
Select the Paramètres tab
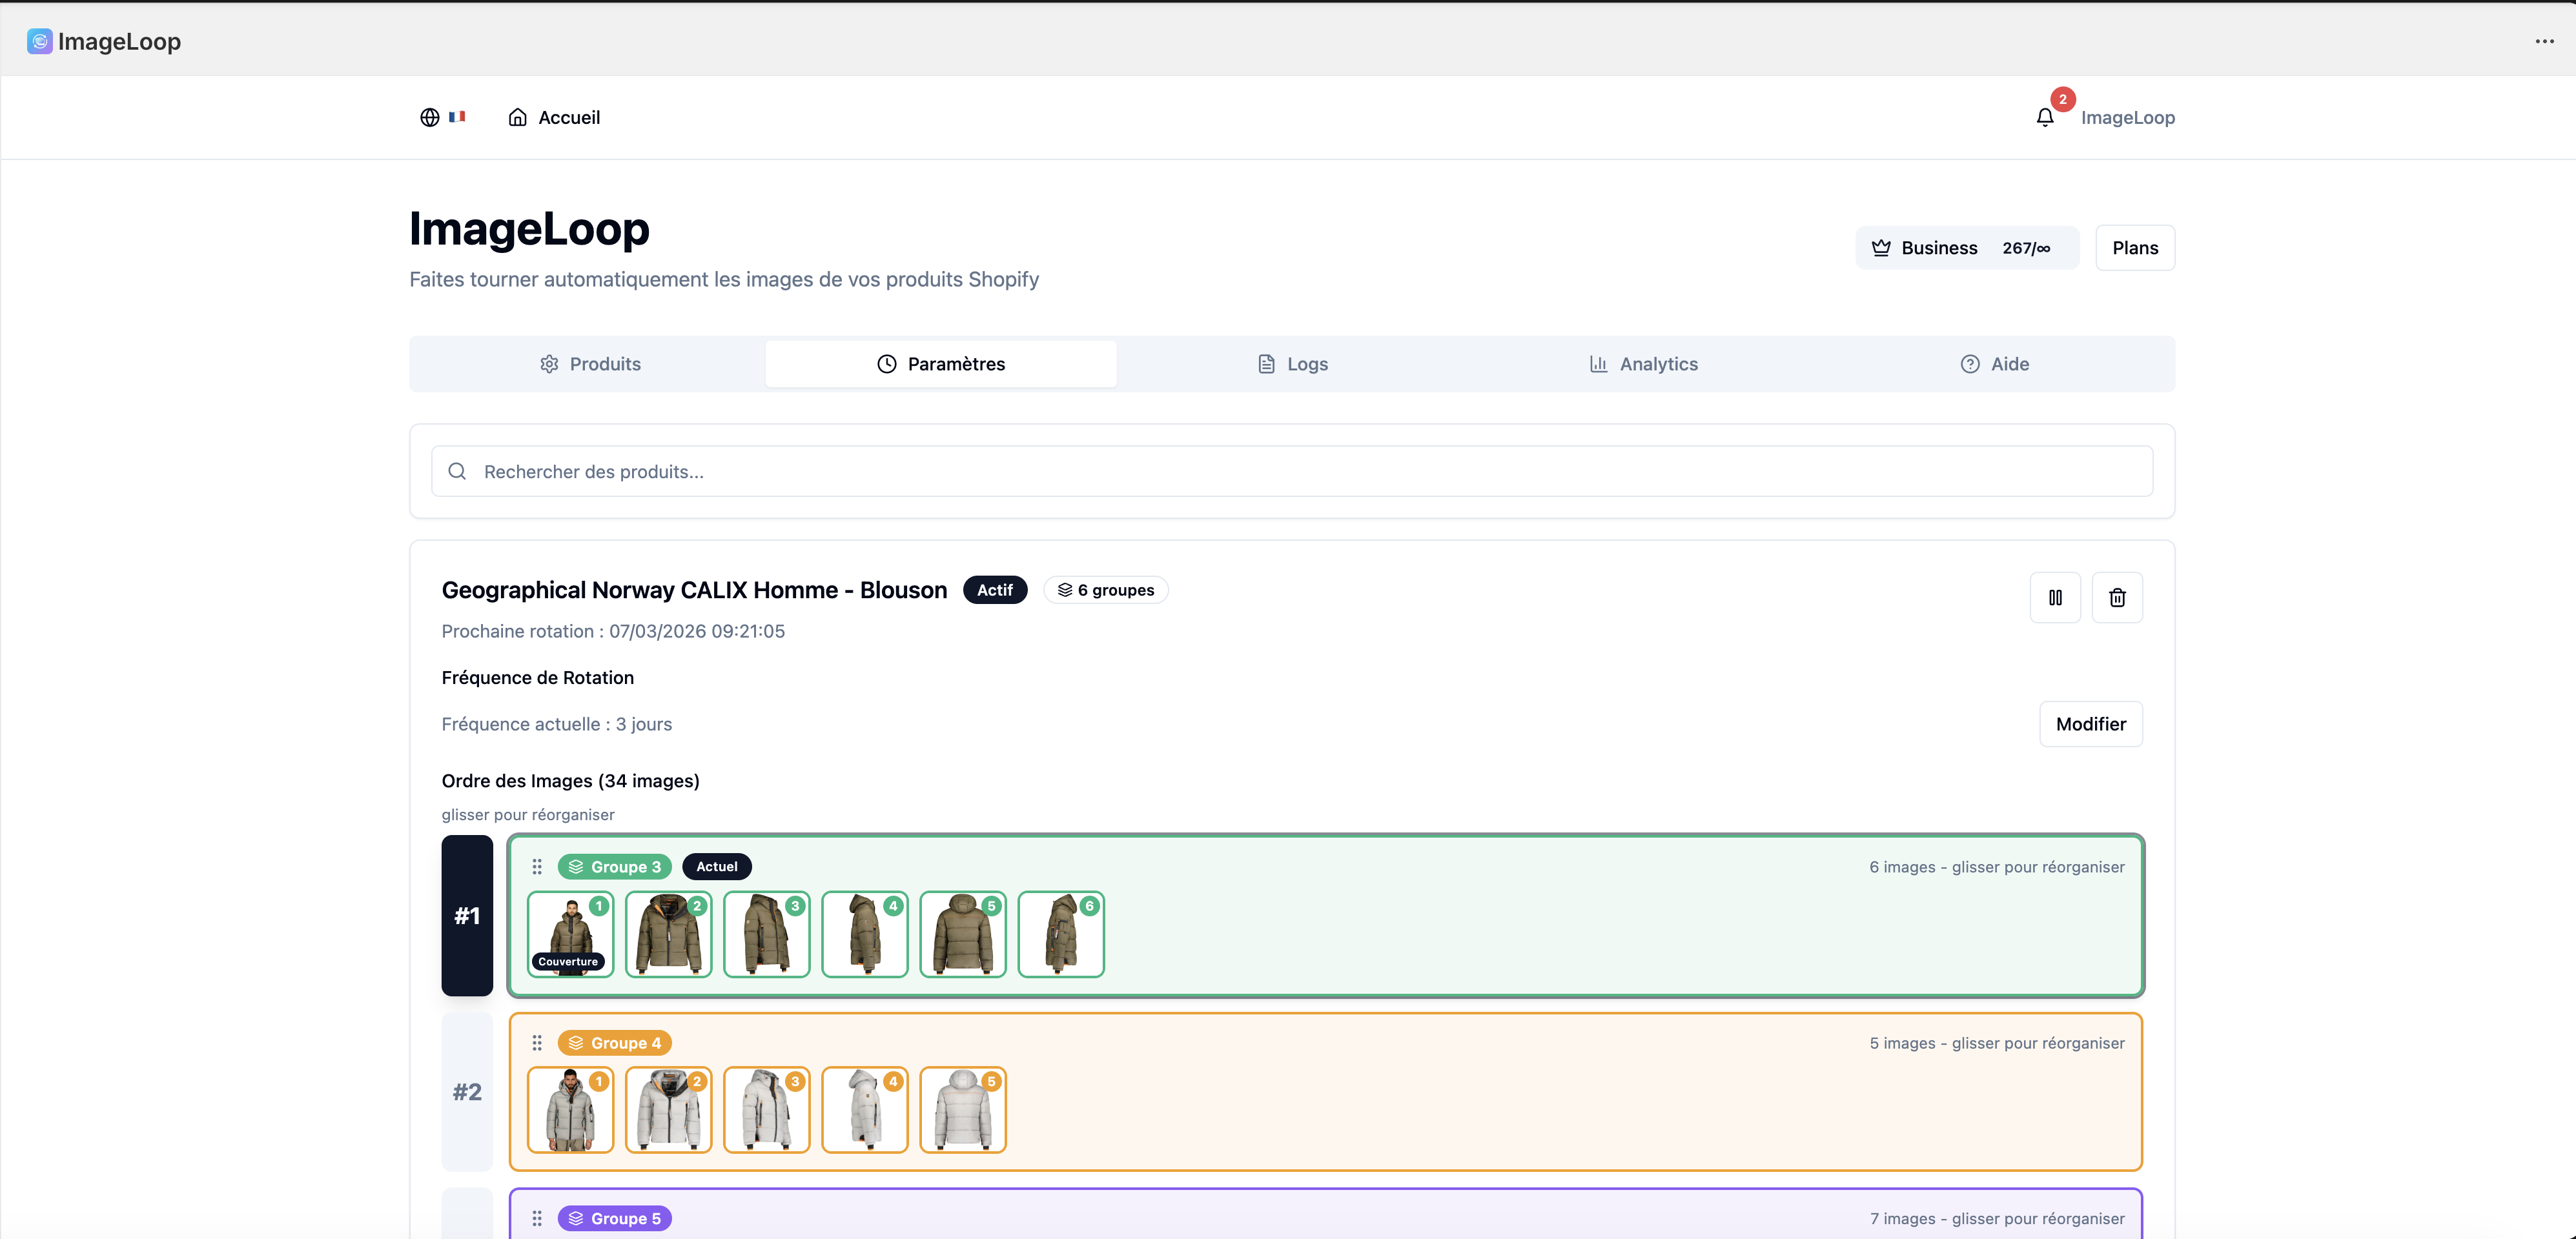[x=941, y=364]
